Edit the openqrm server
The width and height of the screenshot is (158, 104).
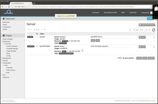142,37
